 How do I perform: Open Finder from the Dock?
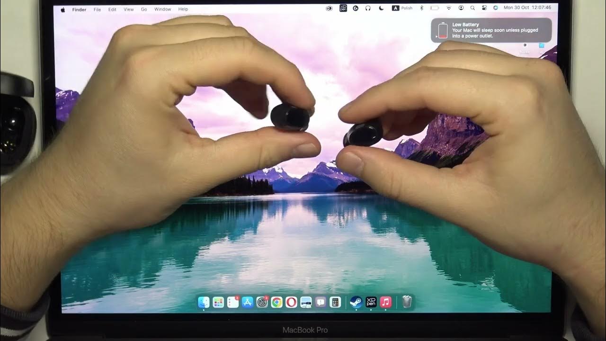(204, 302)
